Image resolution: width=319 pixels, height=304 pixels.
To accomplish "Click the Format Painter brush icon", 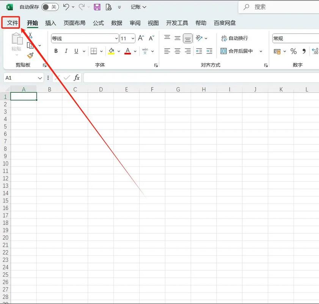I will click(30, 55).
